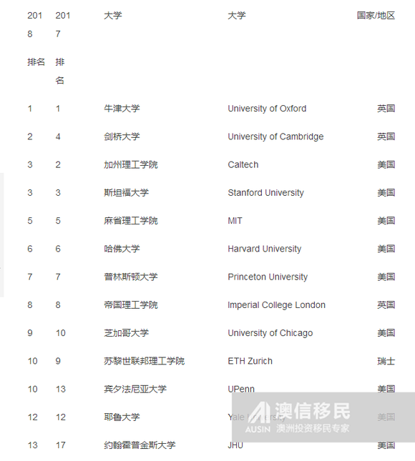
Task: Click 'Imperial College London' cell
Action: click(x=277, y=305)
